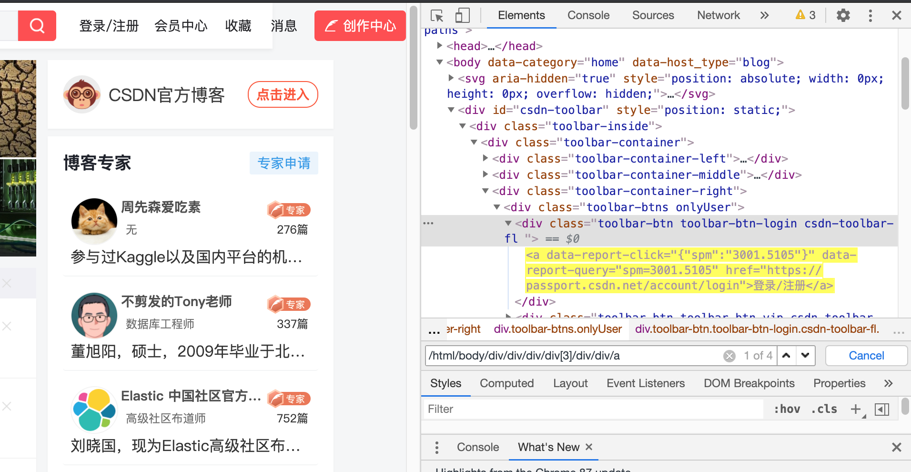
Task: Expand the toolbar-container-left div
Action: (x=486, y=158)
